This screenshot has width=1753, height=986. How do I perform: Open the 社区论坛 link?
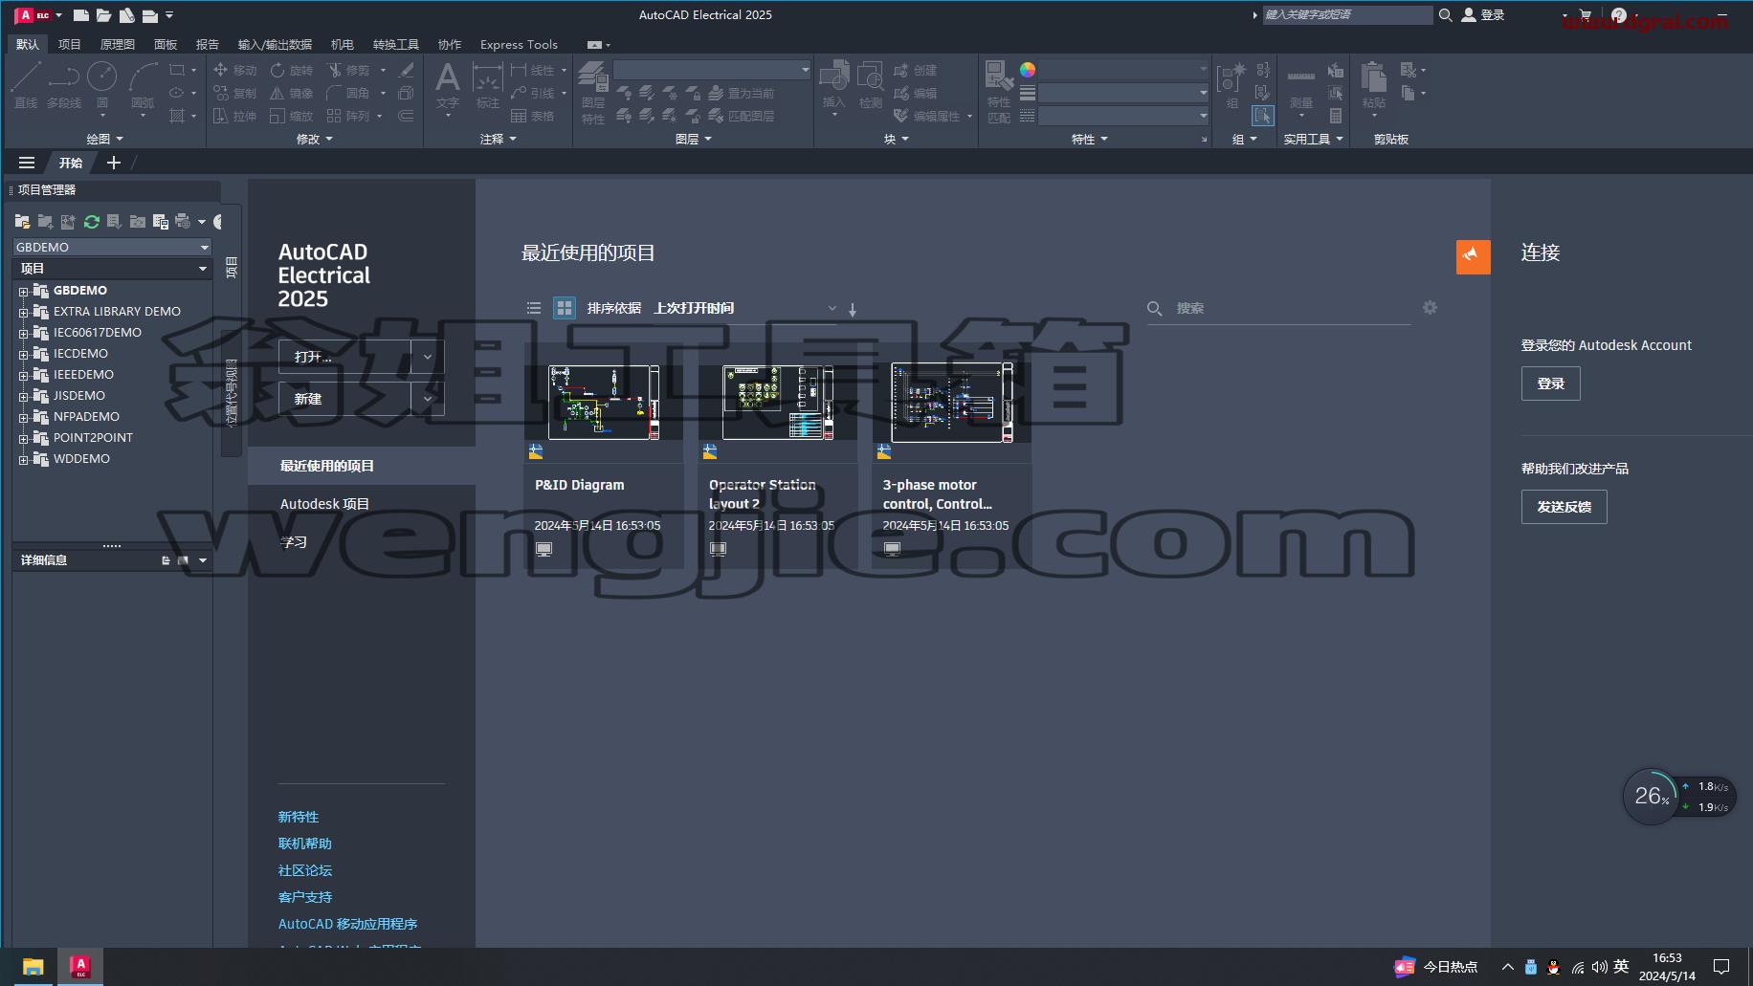[305, 870]
